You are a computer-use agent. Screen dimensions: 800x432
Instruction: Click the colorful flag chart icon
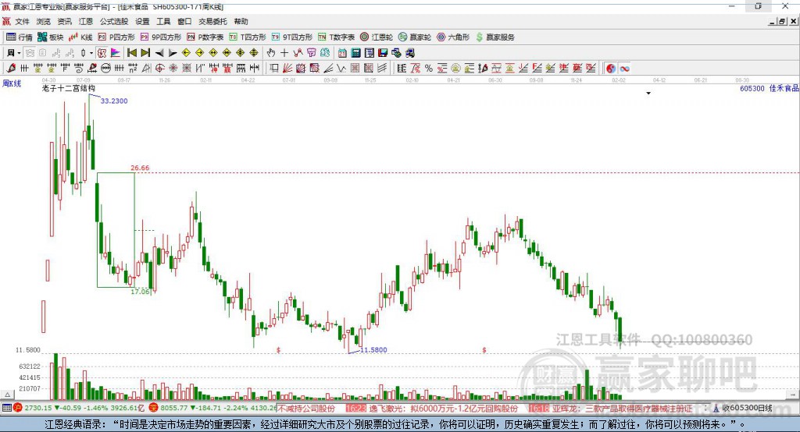pos(116,53)
